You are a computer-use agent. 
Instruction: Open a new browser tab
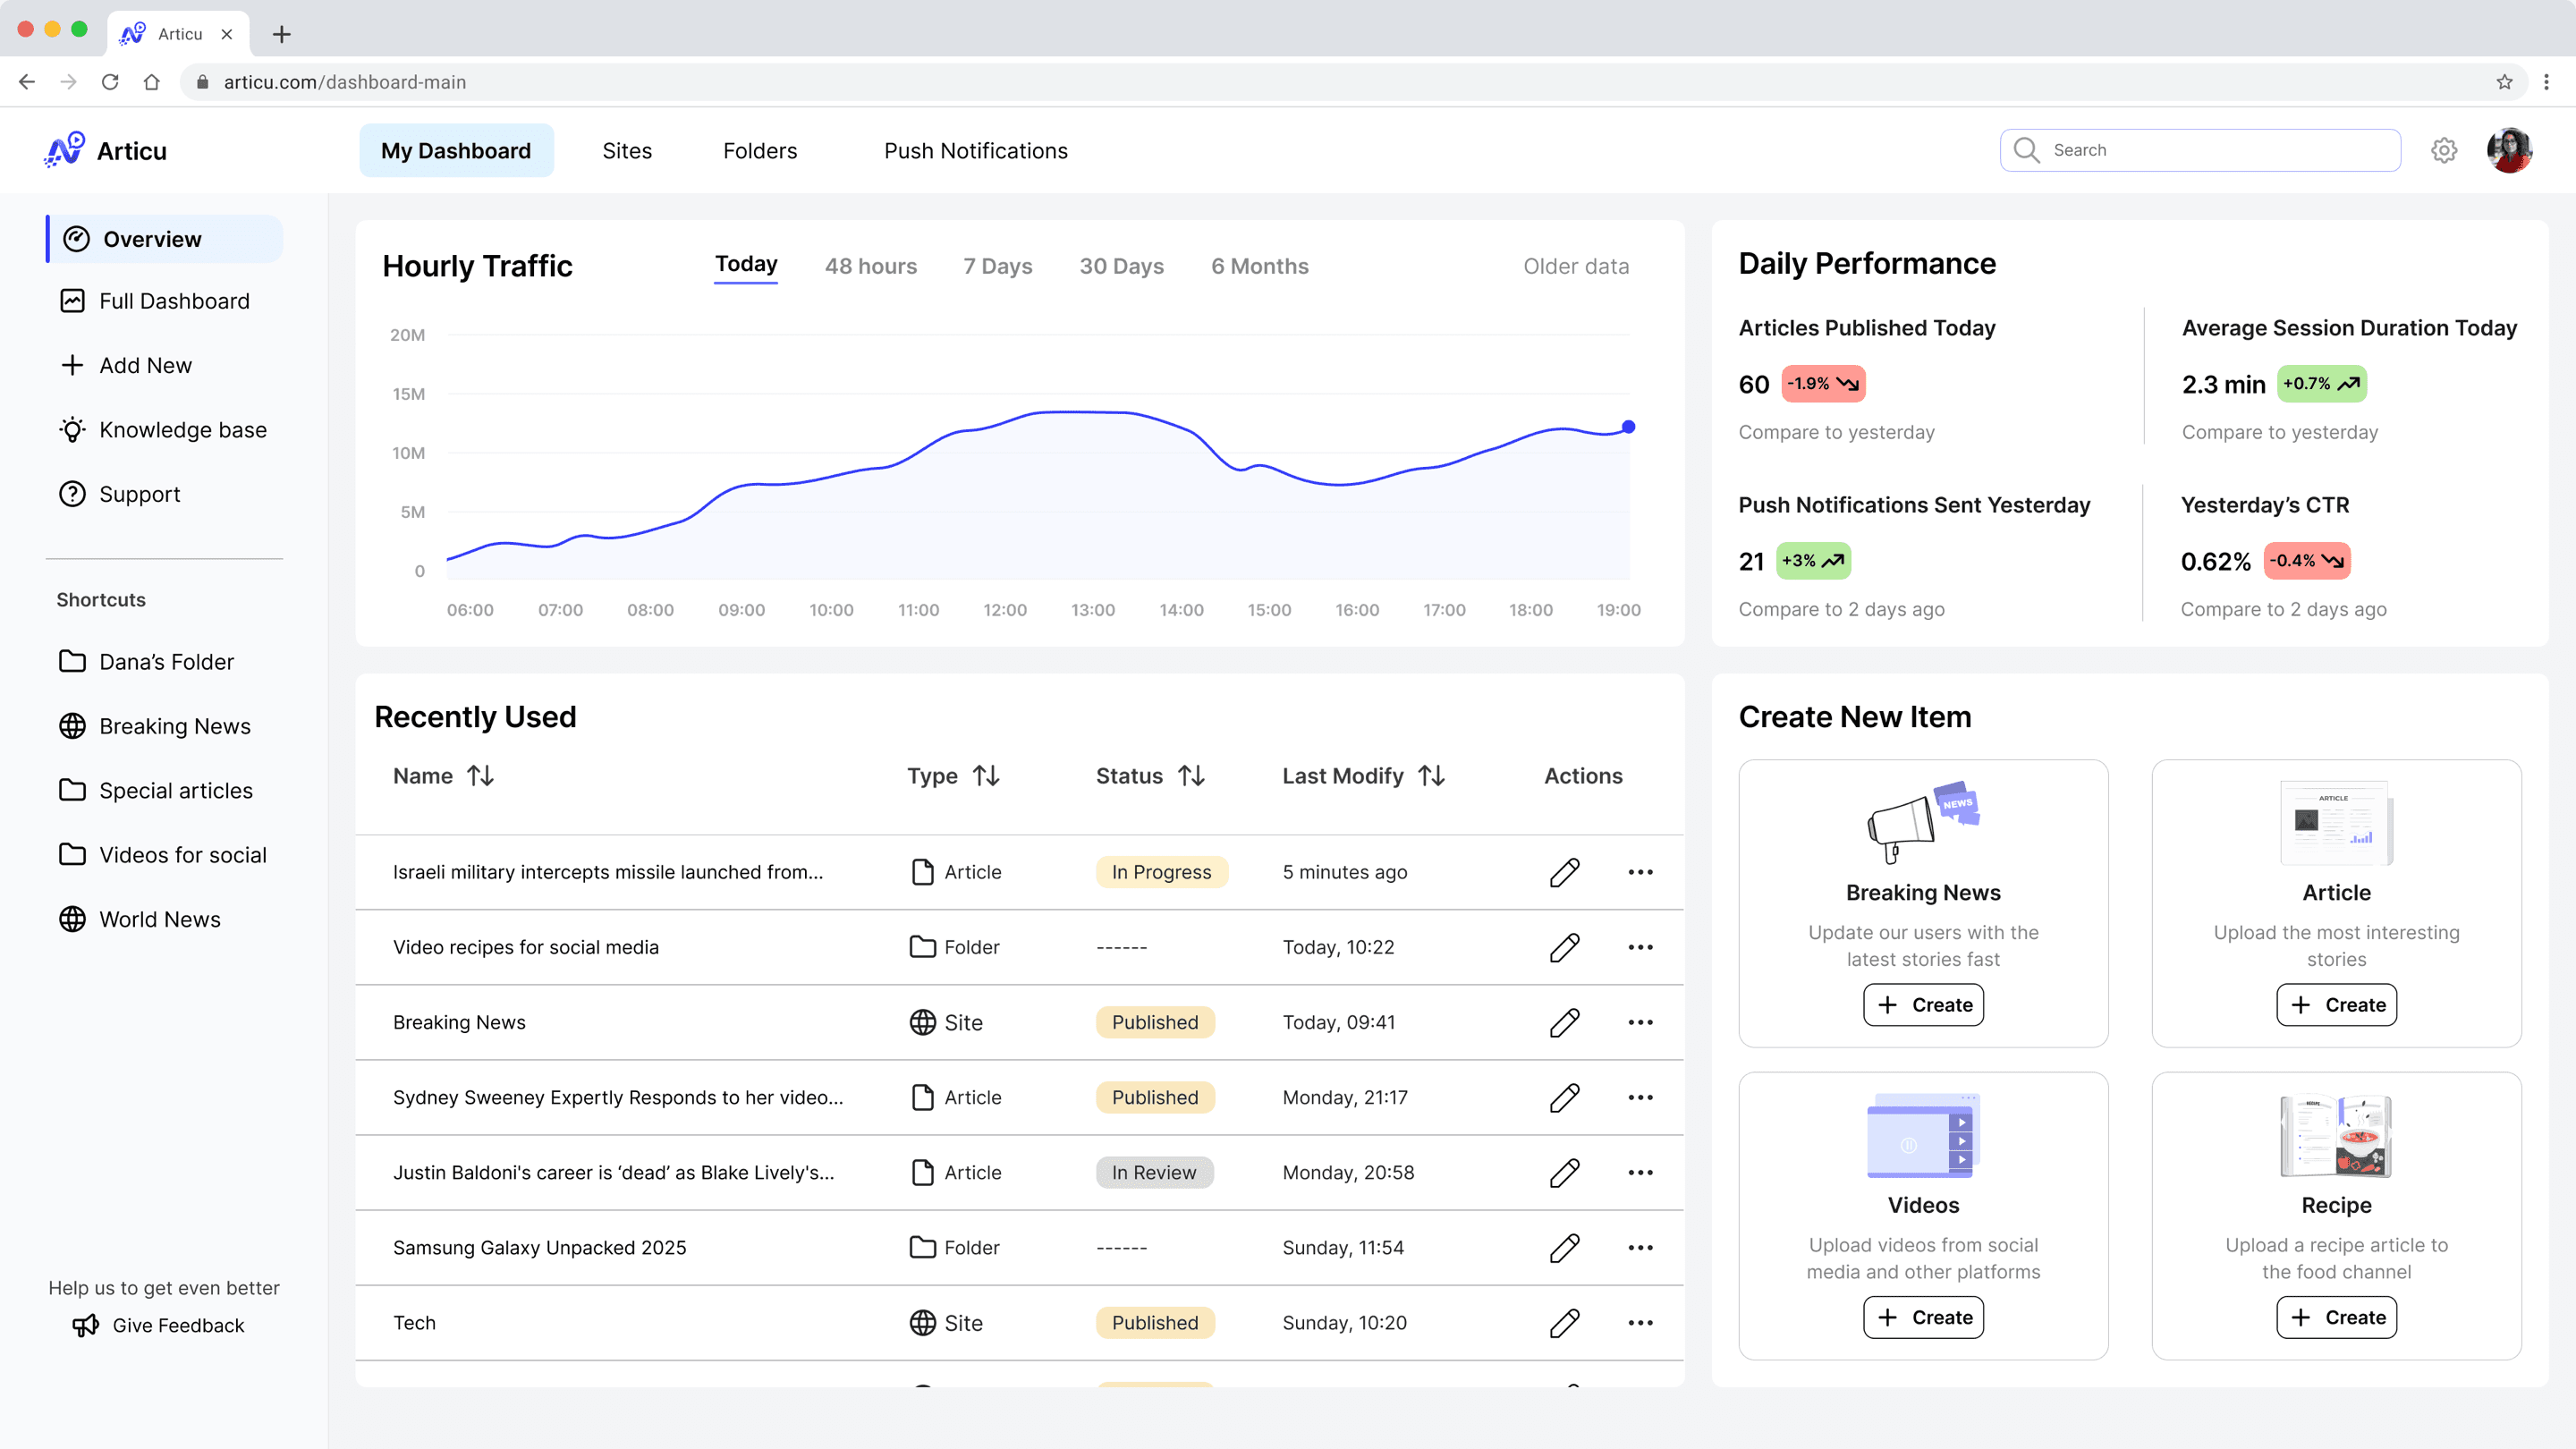(282, 34)
